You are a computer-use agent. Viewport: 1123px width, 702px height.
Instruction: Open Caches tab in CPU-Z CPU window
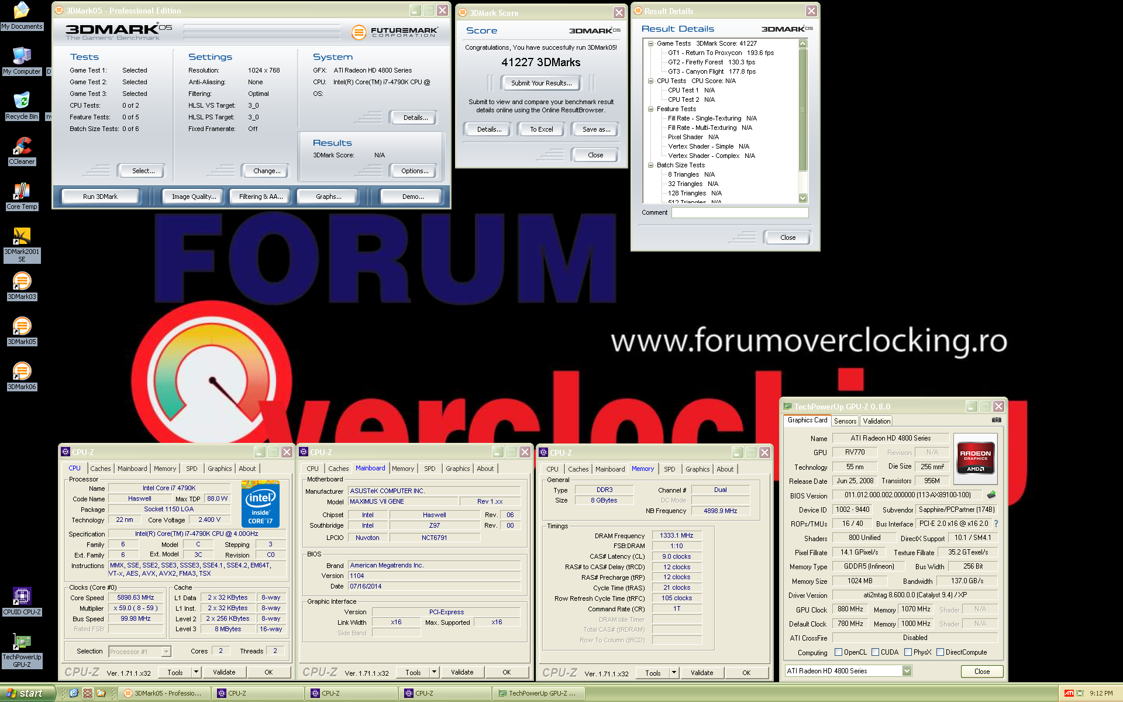(x=100, y=469)
